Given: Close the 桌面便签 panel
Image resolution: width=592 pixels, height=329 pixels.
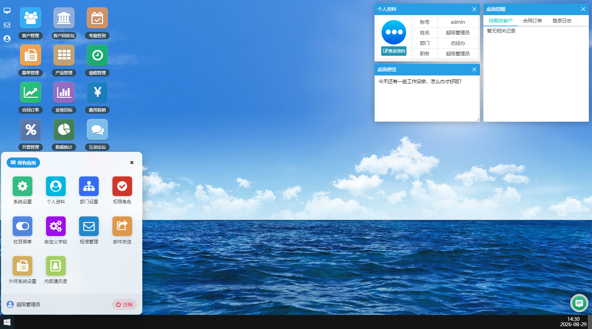Looking at the screenshot, I should point(474,69).
